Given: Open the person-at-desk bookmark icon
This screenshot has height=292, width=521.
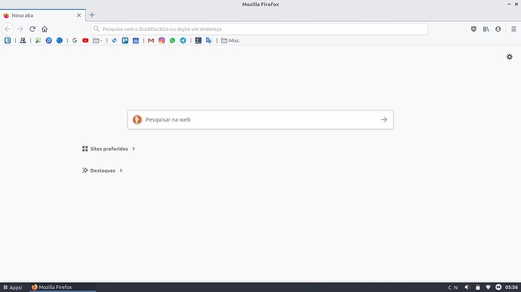Looking at the screenshot, I should (23, 41).
